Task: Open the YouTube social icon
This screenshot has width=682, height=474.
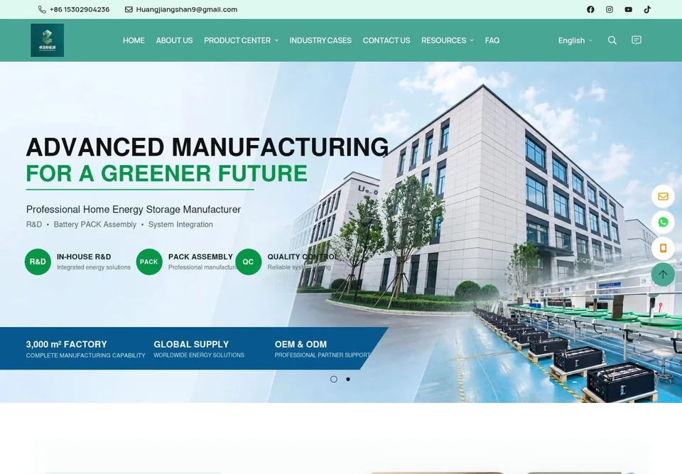Action: coord(629,9)
